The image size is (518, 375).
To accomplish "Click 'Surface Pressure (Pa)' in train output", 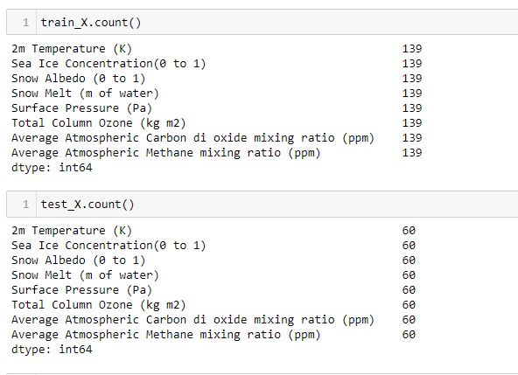I will coord(81,108).
